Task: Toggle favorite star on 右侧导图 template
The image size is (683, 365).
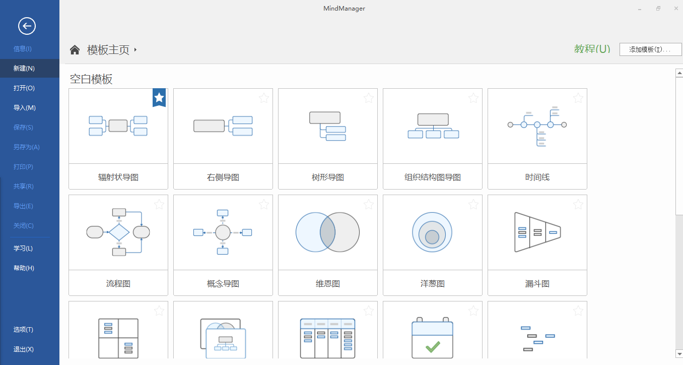Action: tap(264, 98)
